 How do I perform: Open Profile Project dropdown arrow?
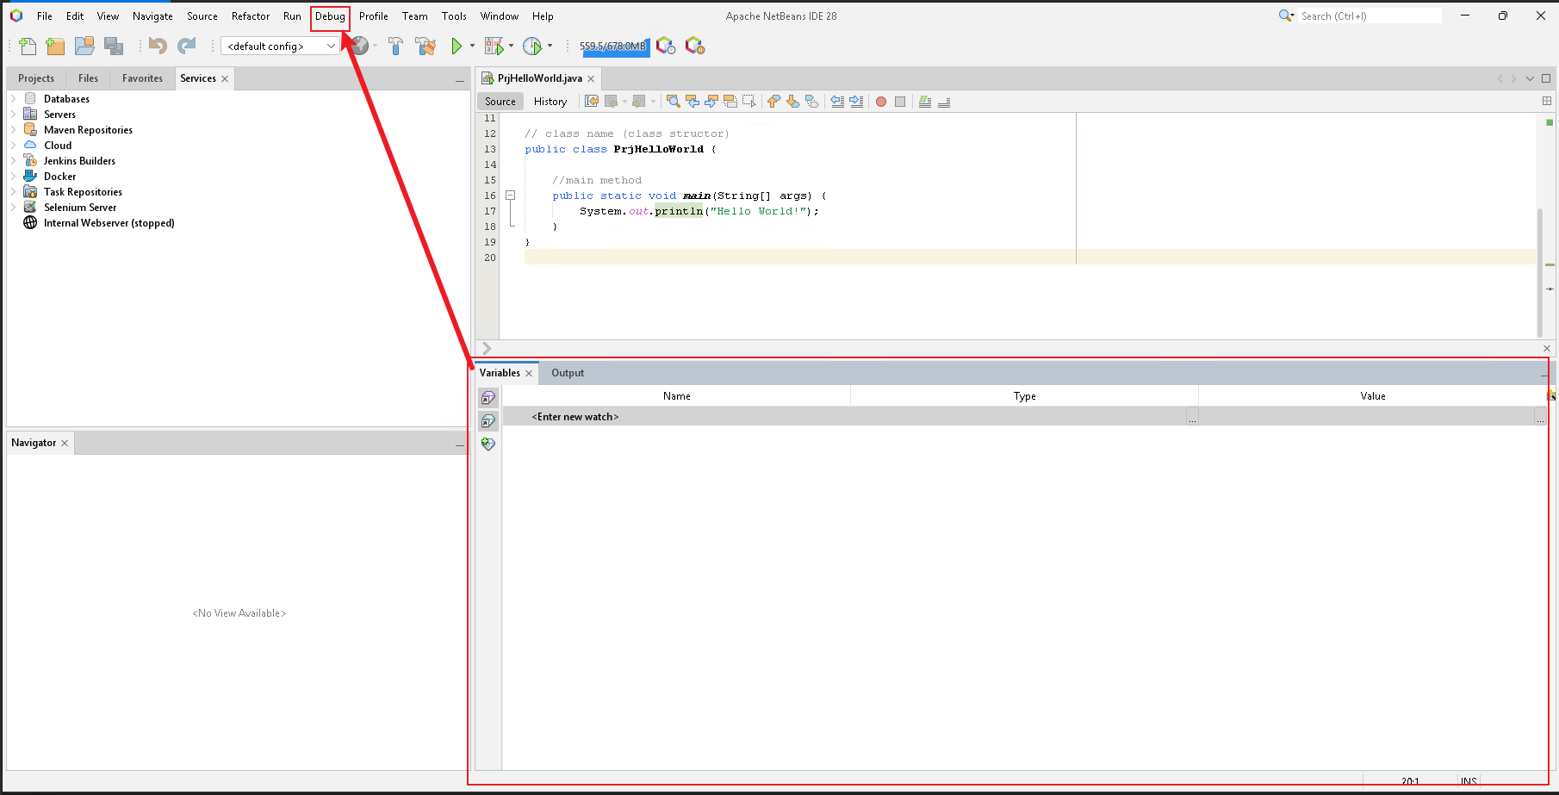[550, 47]
